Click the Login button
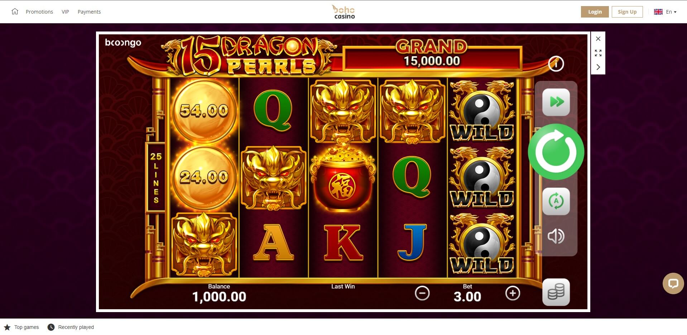 (595, 12)
